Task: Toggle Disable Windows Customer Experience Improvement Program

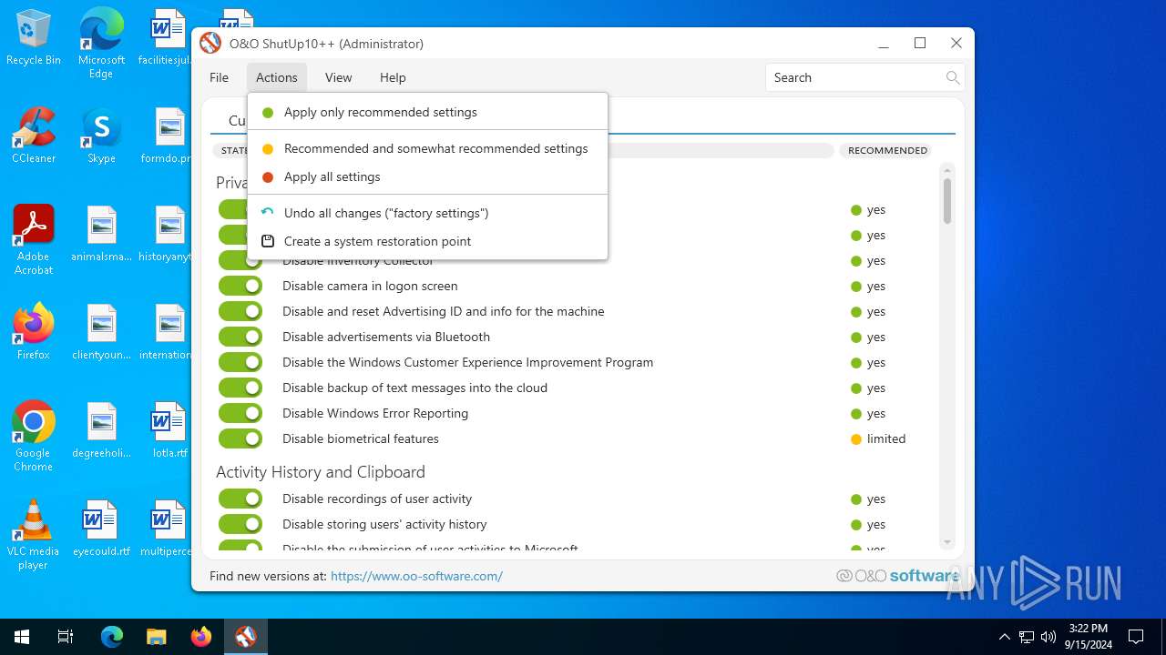Action: pyautogui.click(x=240, y=362)
